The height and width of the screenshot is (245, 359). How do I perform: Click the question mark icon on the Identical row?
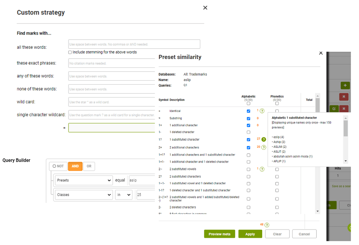pyautogui.click(x=262, y=111)
